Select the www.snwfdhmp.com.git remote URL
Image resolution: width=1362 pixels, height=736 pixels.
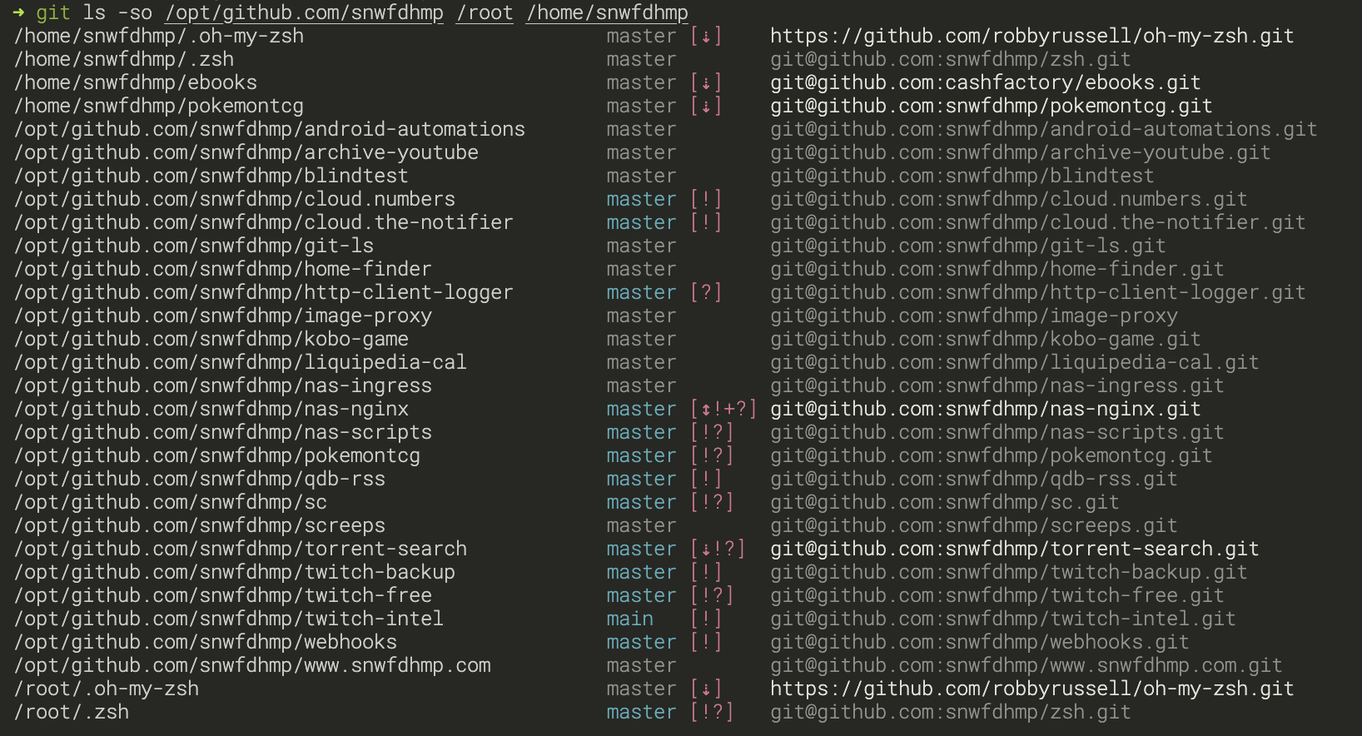point(1026,666)
